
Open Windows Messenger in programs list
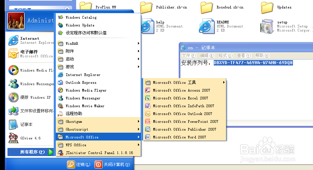[99, 98]
